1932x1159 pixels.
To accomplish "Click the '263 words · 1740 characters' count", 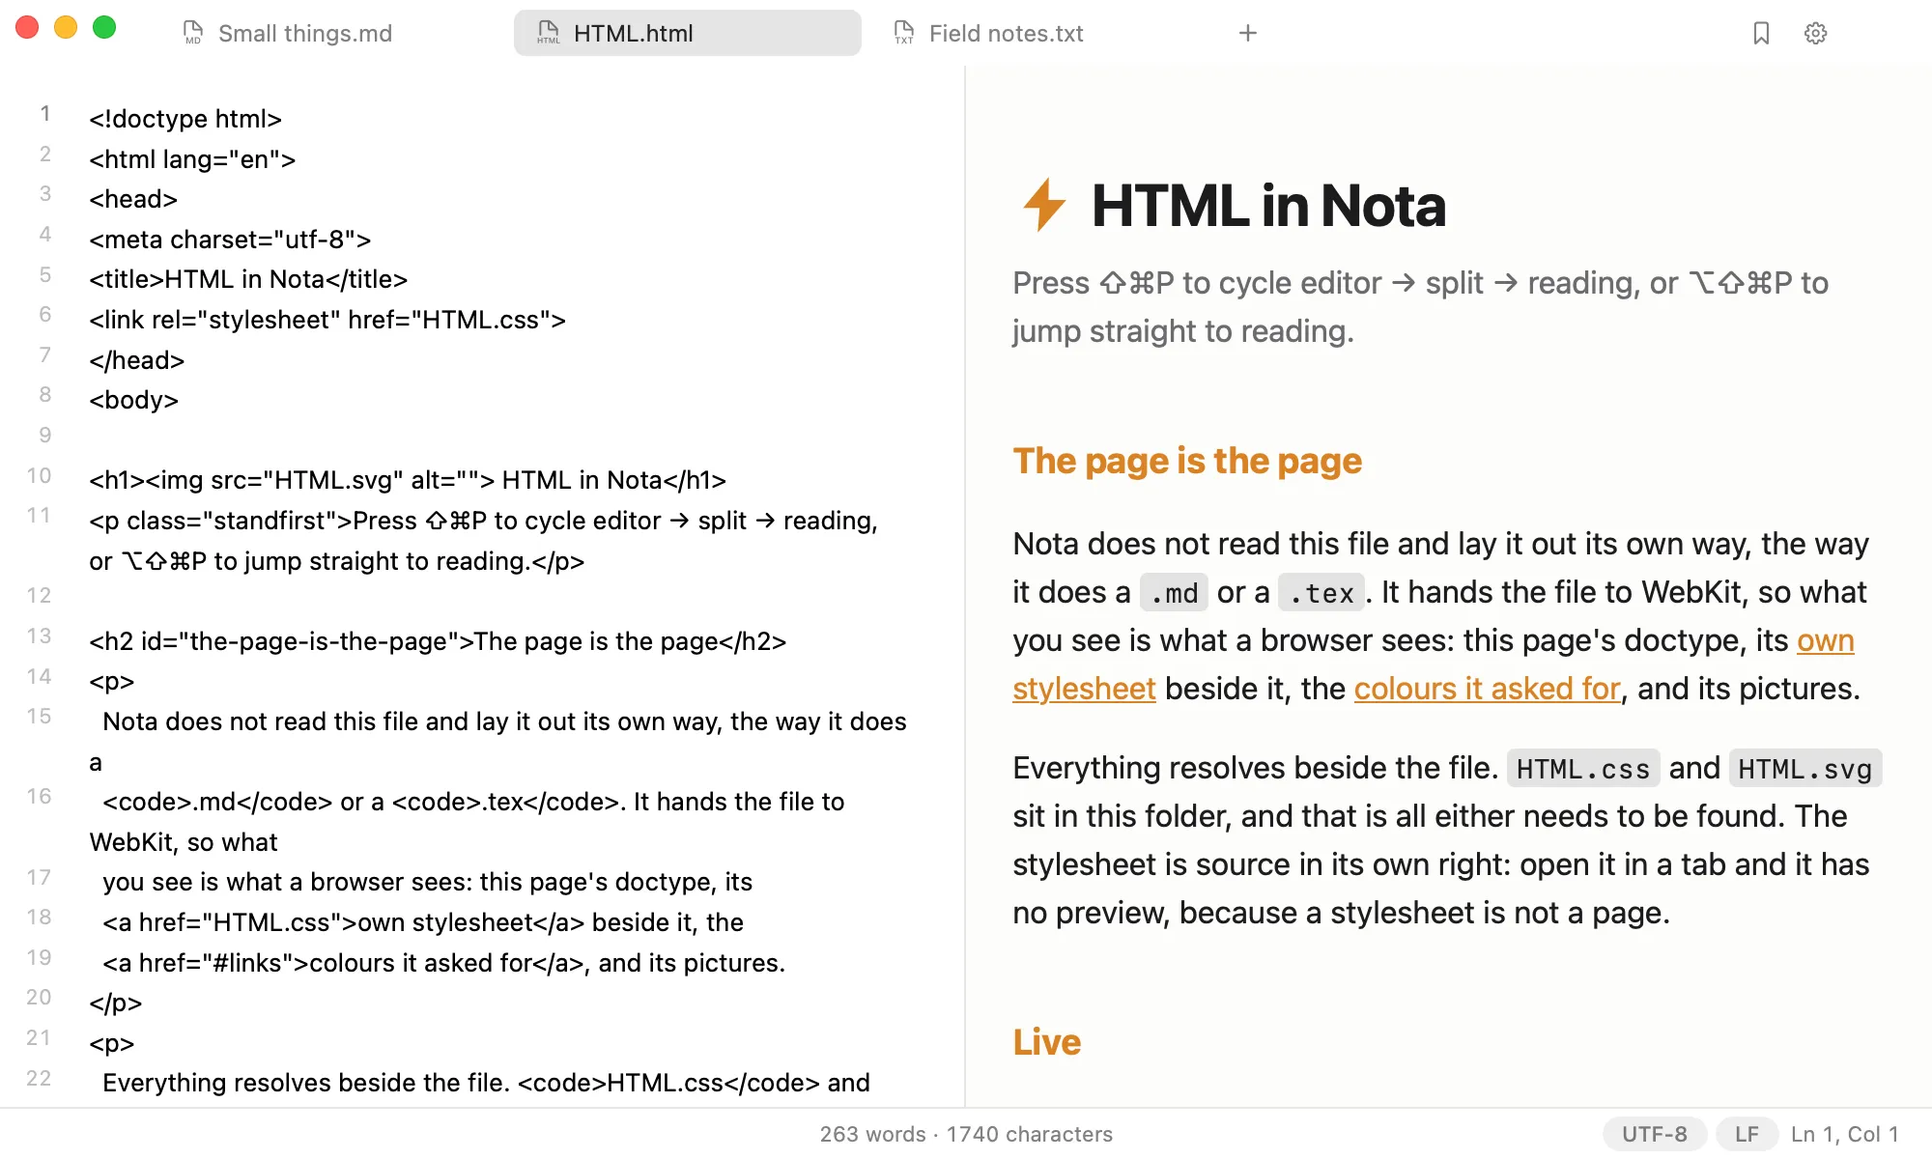I will [x=966, y=1134].
